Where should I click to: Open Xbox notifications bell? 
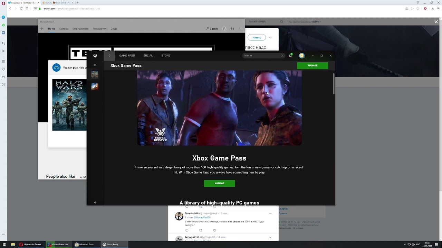click(290, 55)
